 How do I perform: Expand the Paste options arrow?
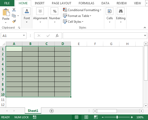click(x=6, y=23)
